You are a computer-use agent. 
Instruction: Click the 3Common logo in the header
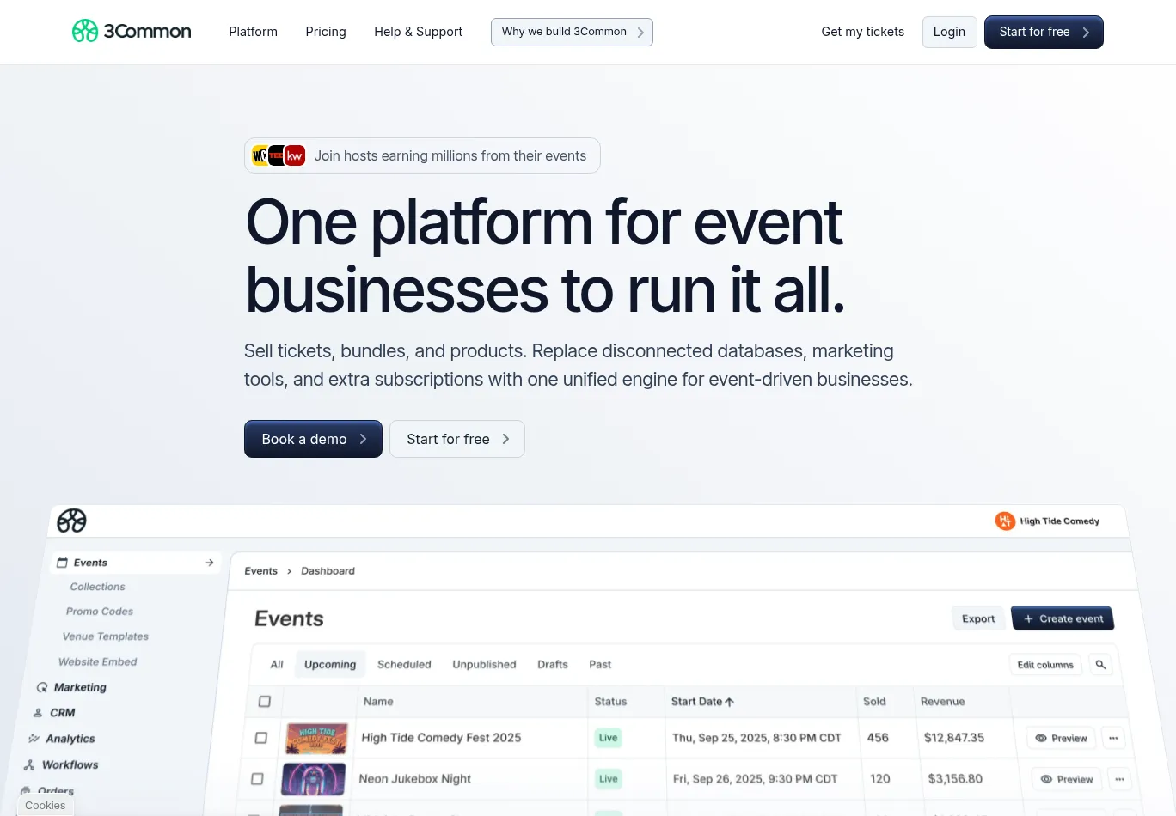pos(132,32)
